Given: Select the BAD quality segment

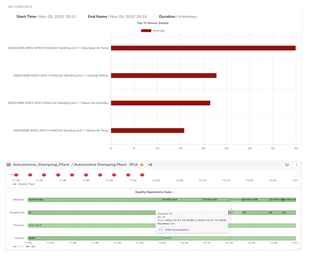Looking at the screenshot, I should click(x=94, y=238).
